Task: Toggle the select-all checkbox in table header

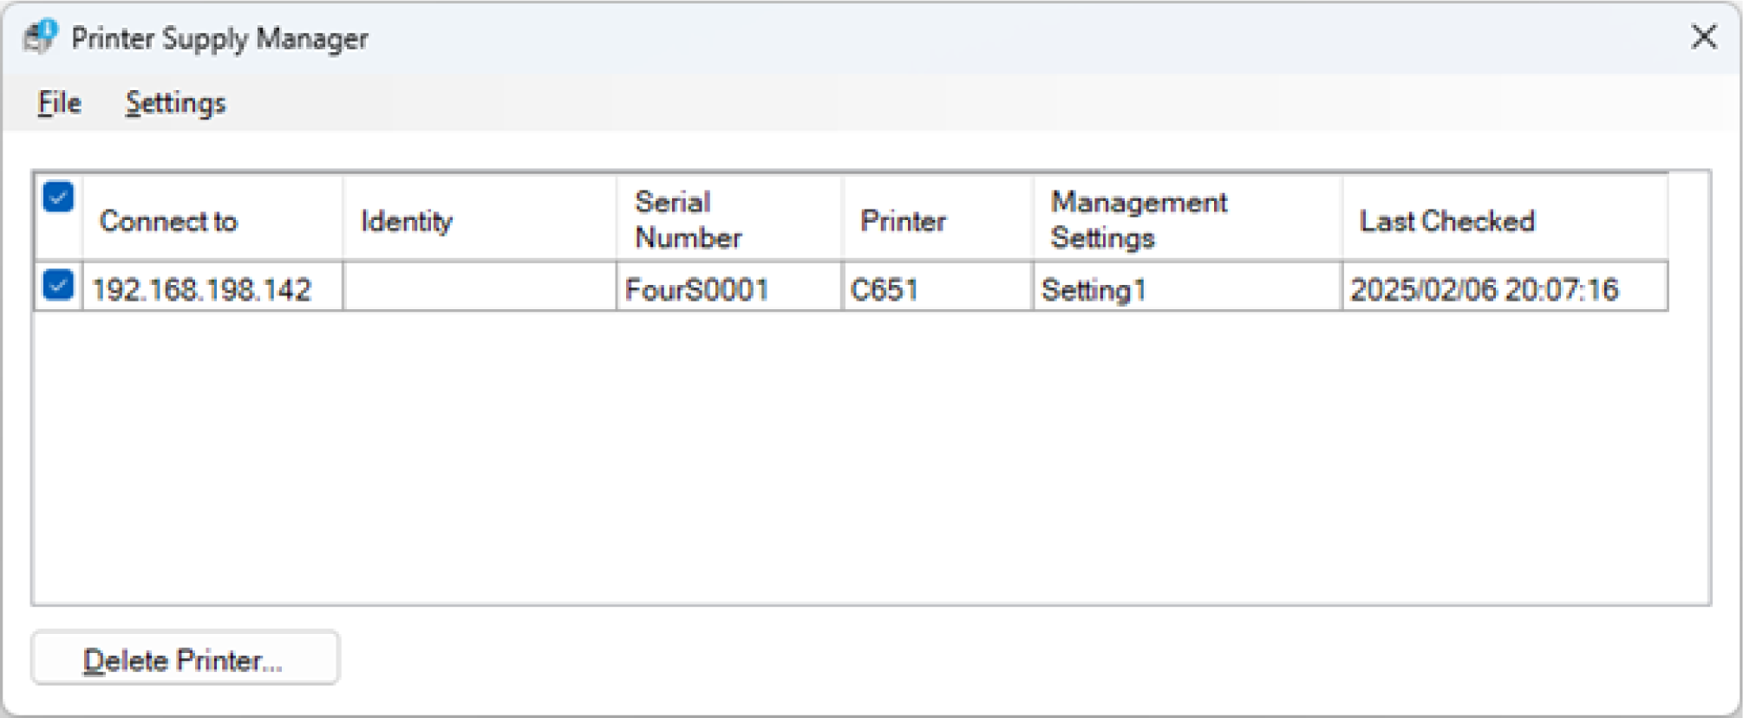Action: point(58,197)
